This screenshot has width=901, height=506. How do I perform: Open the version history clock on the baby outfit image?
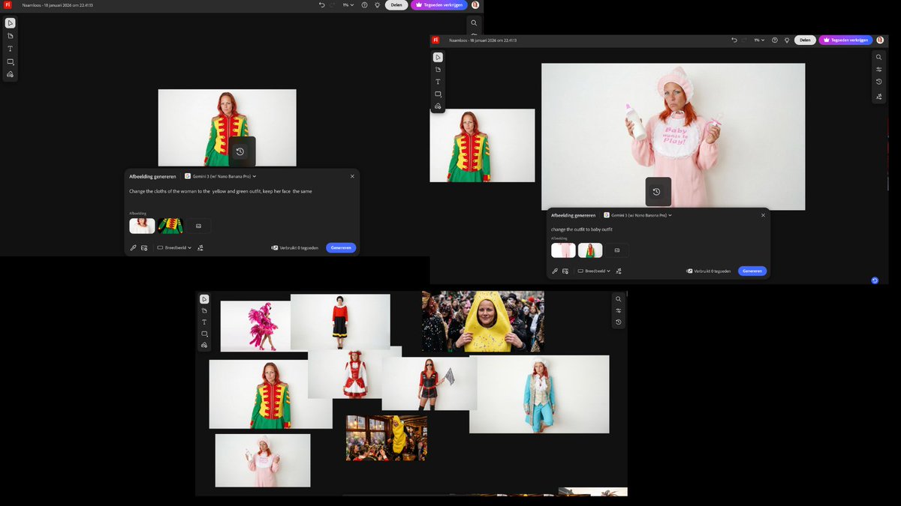point(658,191)
